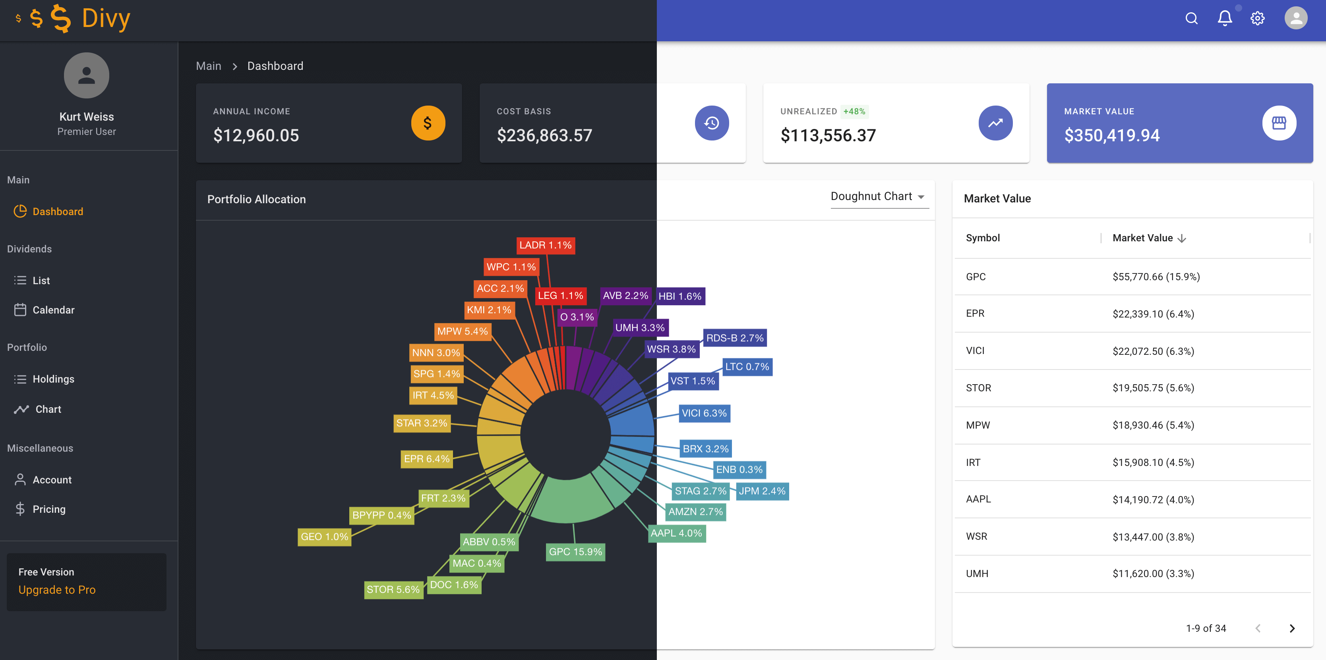
Task: Click the history clock icon card
Action: click(712, 123)
